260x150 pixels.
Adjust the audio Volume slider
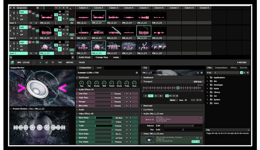click(x=183, y=126)
